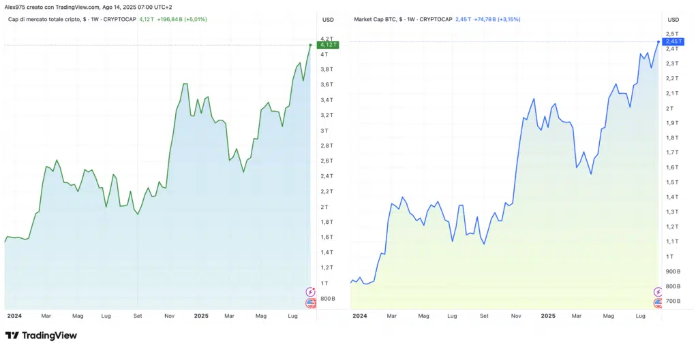This screenshot has height=349, width=698.
Task: Click the 2024 label on left time axis
Action: tap(13, 316)
